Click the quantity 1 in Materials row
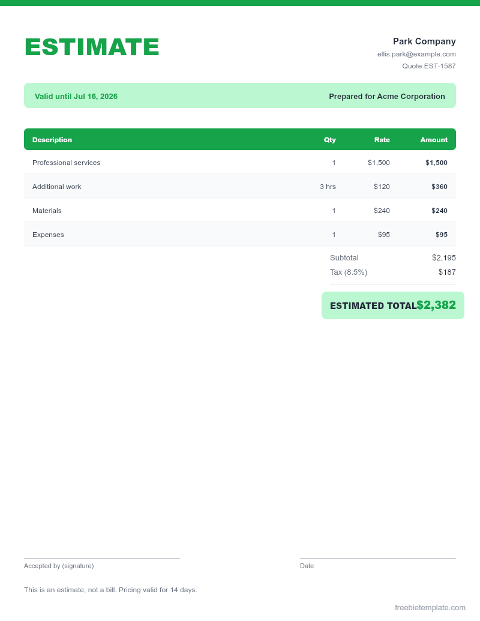The width and height of the screenshot is (480, 621). [x=334, y=211]
